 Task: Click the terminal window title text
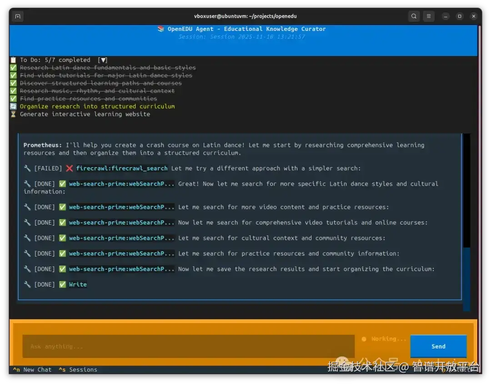(245, 16)
